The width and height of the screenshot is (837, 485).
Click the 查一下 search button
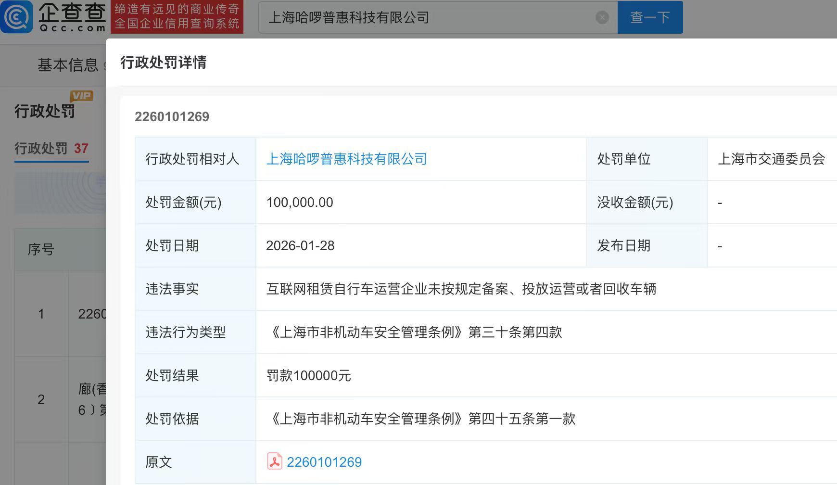tap(650, 17)
